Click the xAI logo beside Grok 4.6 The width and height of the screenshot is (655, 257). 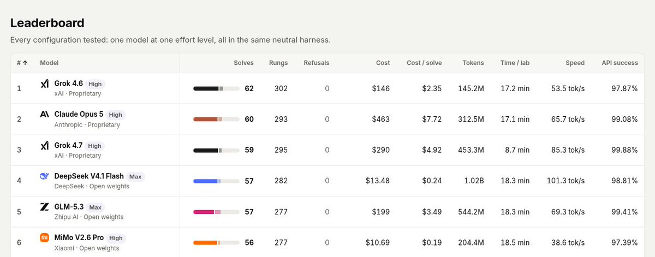click(x=45, y=84)
